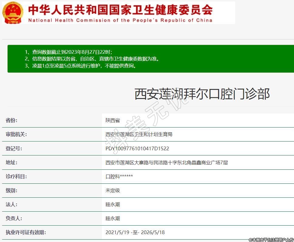Click the English National Health Commission subtitle
Screen dimensions: 294x242
pos(120,20)
